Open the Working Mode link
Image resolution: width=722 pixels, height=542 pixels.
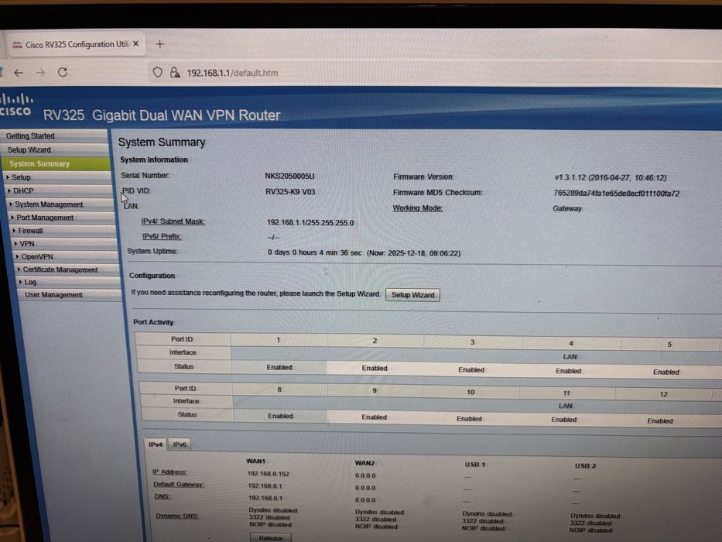coord(417,208)
